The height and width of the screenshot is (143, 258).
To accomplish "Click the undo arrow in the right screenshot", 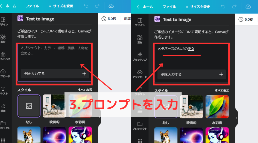I will 223,7.
